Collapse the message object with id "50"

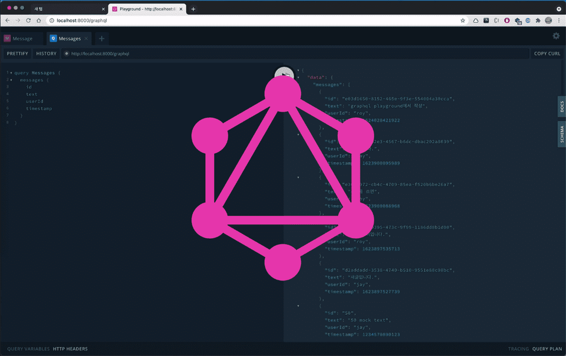[298, 306]
